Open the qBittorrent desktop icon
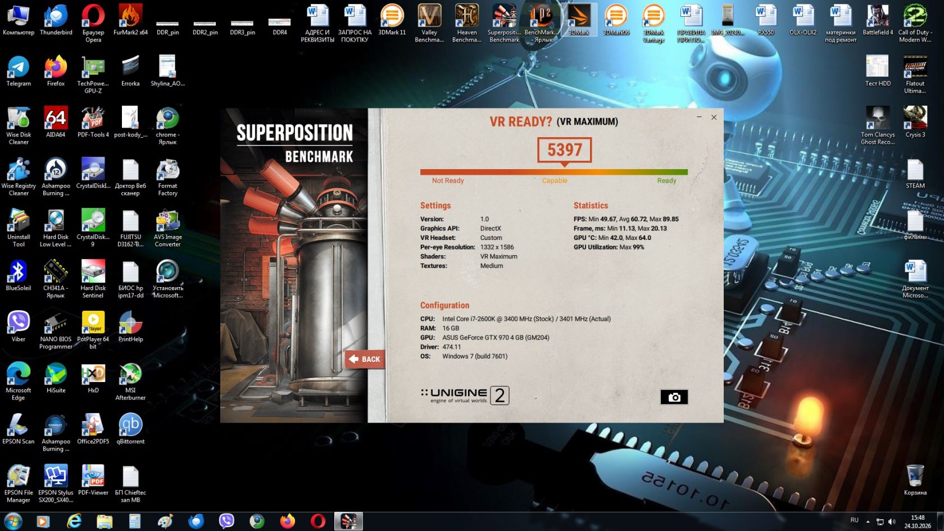 (x=130, y=429)
